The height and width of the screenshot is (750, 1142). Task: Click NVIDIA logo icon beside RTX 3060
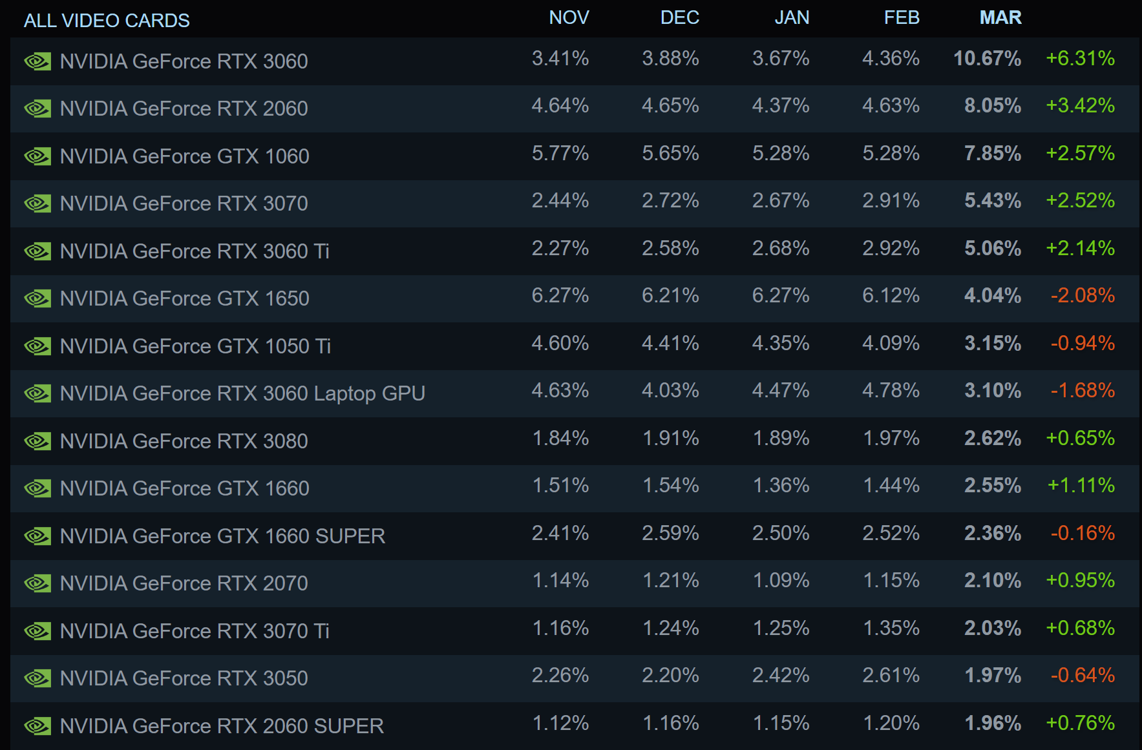pyautogui.click(x=37, y=61)
